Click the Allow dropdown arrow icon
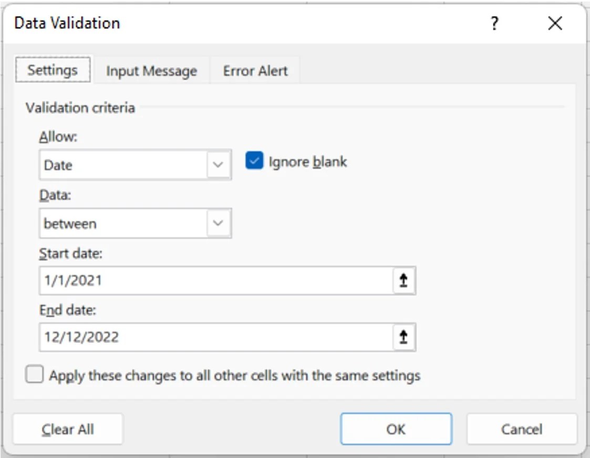The image size is (590, 458). [x=220, y=165]
